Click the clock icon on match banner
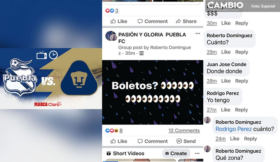Image resolution: width=280 pixels, height=162 pixels. [x=53, y=55]
